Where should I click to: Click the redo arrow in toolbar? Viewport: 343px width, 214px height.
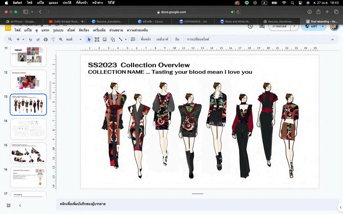(x=38, y=40)
